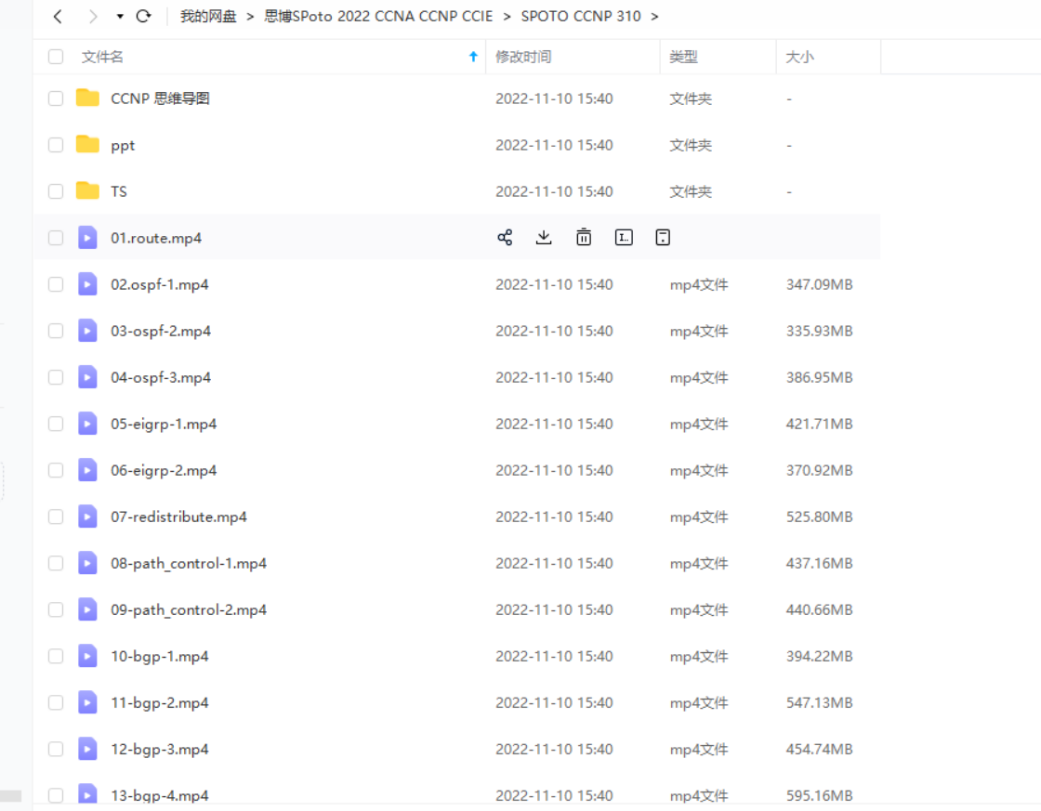Check the box for 05-eigrp-1.mp4
This screenshot has width=1041, height=811.
[56, 425]
